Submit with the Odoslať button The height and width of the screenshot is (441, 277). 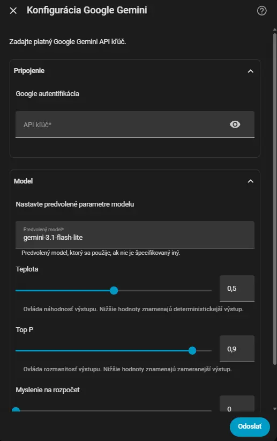click(x=250, y=427)
